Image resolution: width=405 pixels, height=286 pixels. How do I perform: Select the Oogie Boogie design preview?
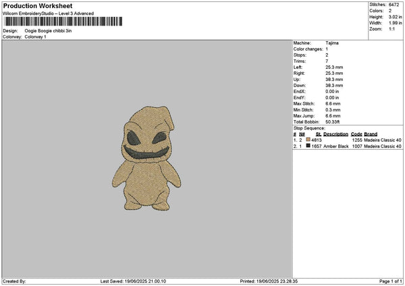click(147, 161)
